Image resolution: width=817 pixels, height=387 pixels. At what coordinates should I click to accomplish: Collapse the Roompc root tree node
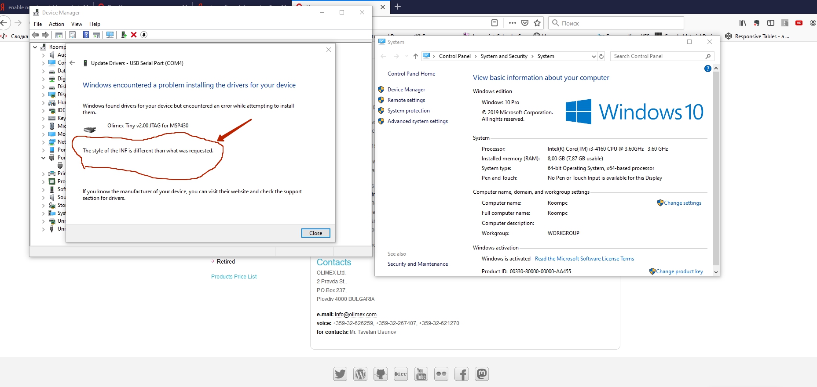click(x=35, y=47)
